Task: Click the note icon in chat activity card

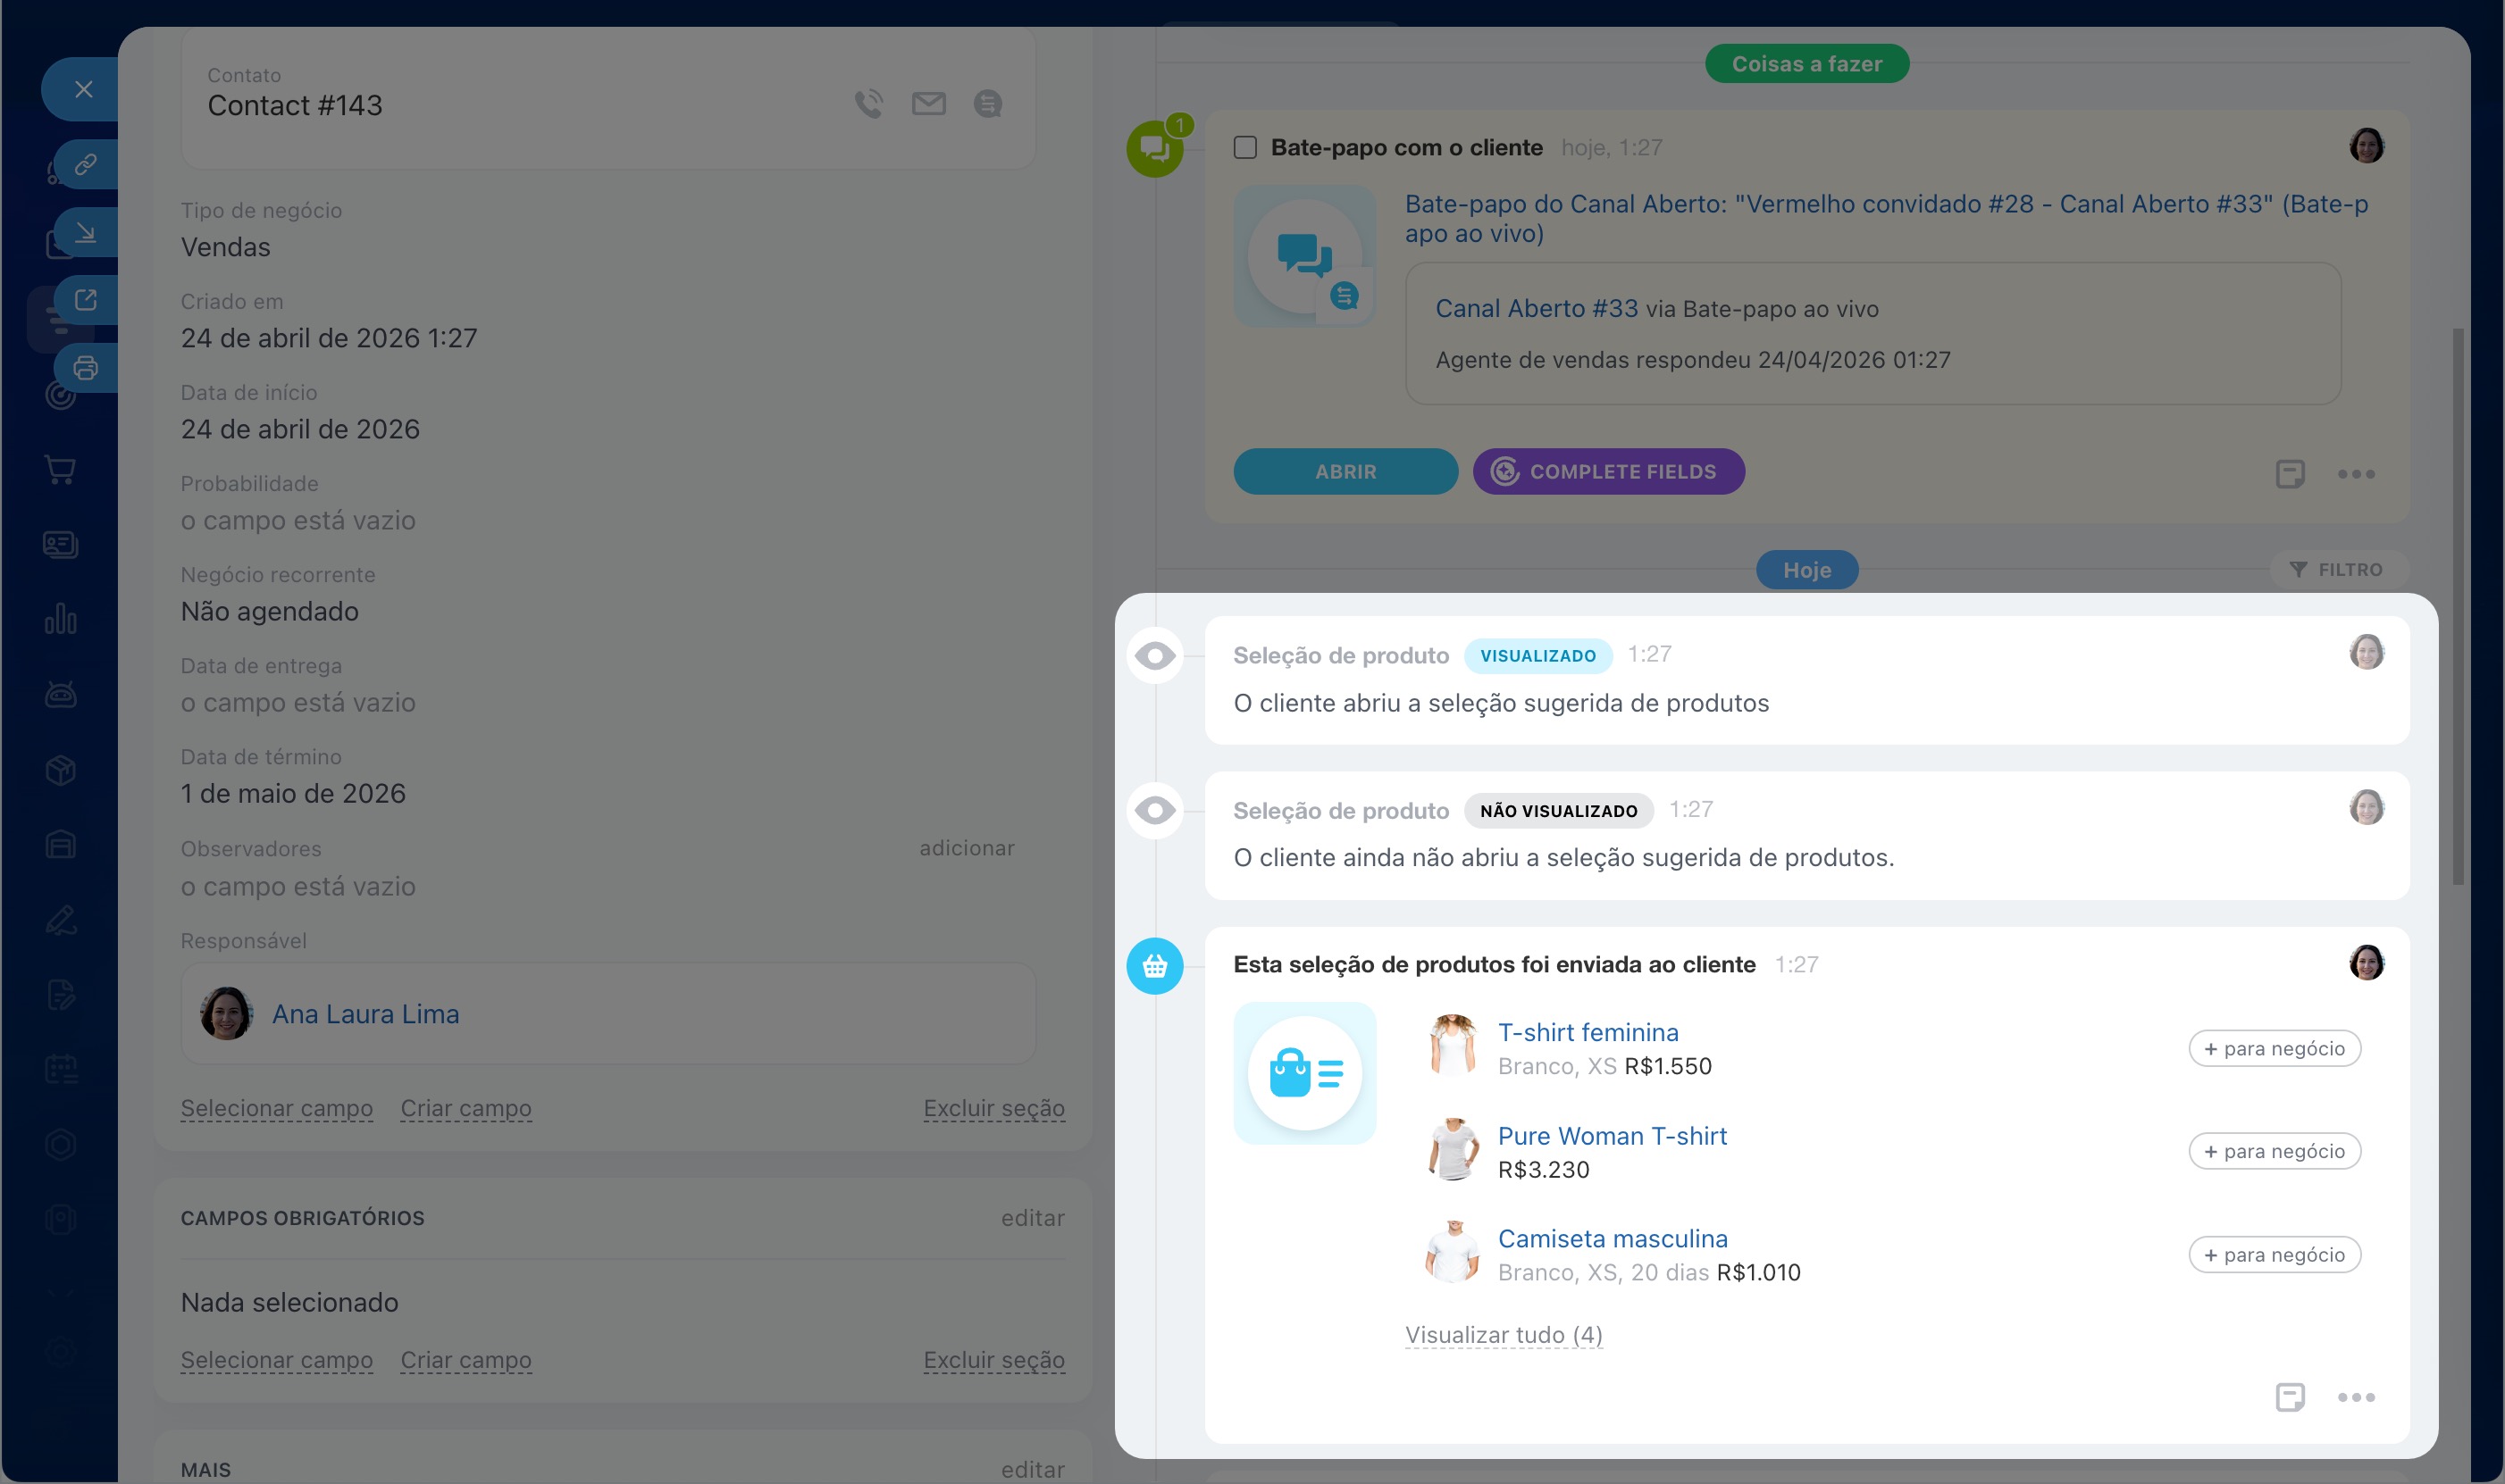Action: pyautogui.click(x=2290, y=473)
